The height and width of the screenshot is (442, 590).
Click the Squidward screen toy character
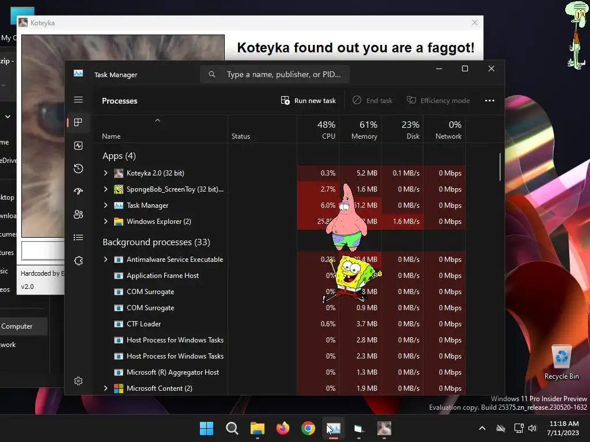coord(576,35)
